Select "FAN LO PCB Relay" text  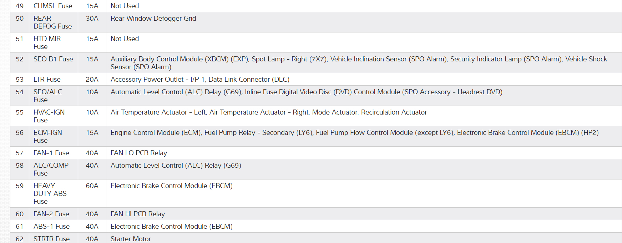(139, 153)
